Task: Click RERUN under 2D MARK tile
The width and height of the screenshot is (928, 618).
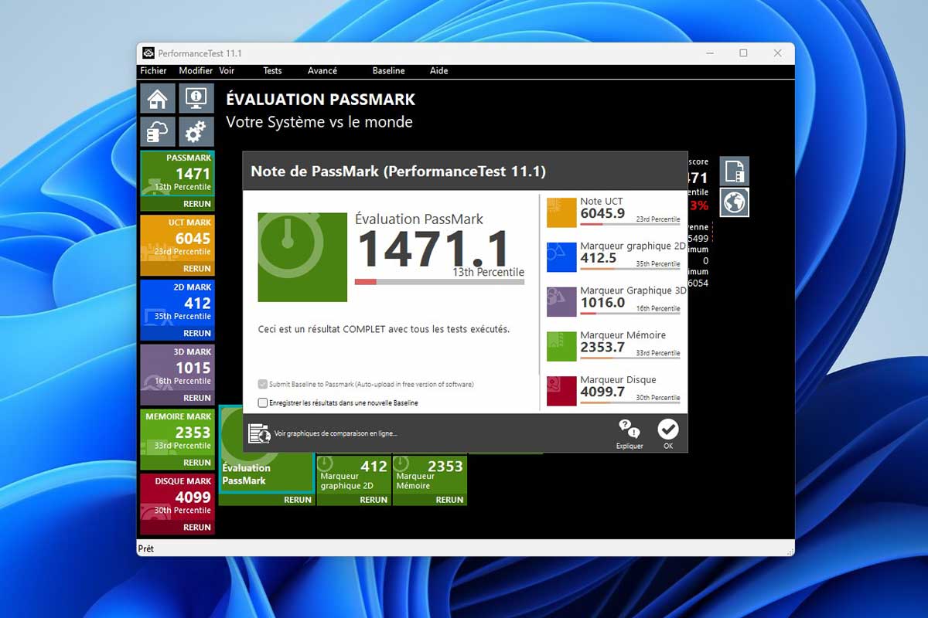Action: (x=196, y=334)
